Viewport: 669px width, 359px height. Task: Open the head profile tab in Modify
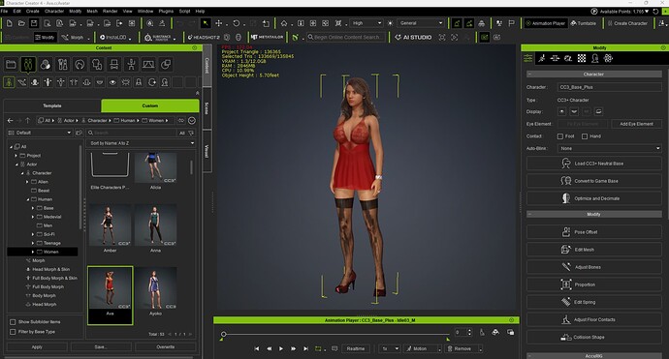594,58
